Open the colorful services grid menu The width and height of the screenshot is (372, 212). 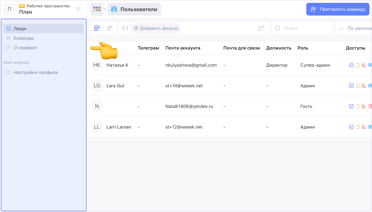(97, 9)
